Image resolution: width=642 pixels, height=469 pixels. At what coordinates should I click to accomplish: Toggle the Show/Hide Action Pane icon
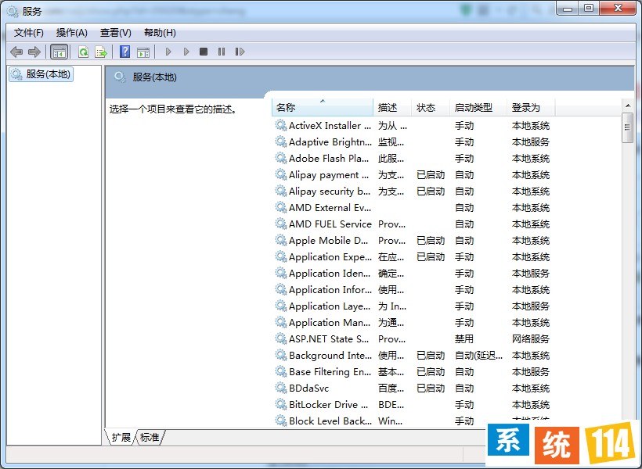(145, 52)
